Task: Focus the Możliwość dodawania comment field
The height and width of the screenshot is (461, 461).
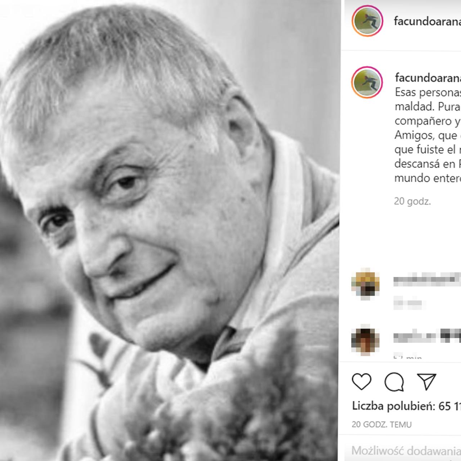Action: pos(406,451)
